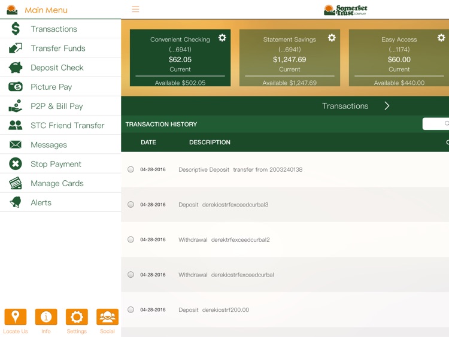
Task: Click the Main Menu logo icon
Action: (13, 10)
